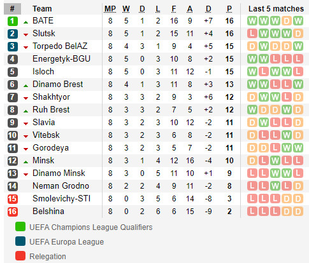Sort by the P points column header
The height and width of the screenshot is (263, 309).
[x=229, y=9]
